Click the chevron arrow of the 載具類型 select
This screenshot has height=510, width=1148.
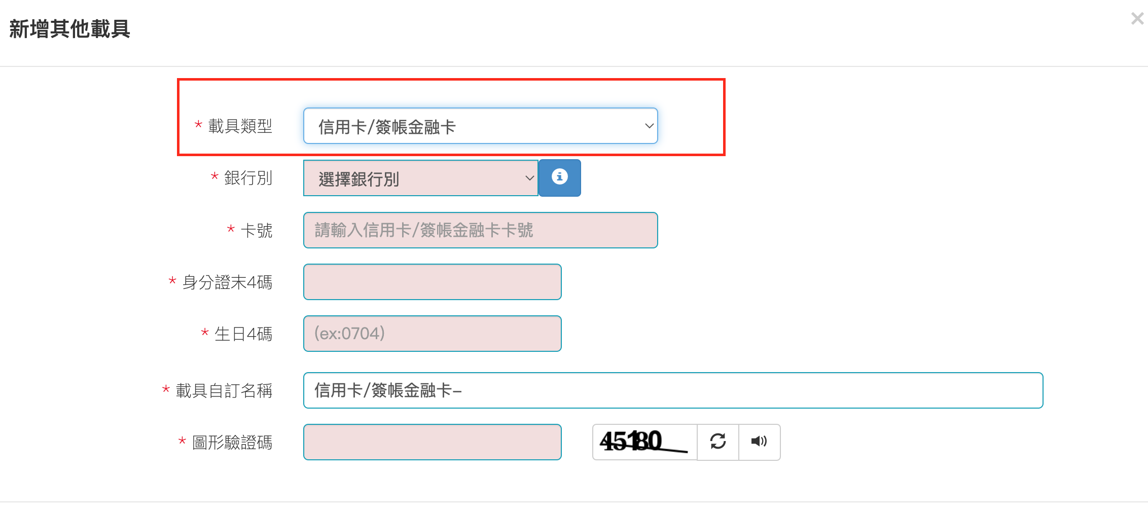[x=649, y=126]
